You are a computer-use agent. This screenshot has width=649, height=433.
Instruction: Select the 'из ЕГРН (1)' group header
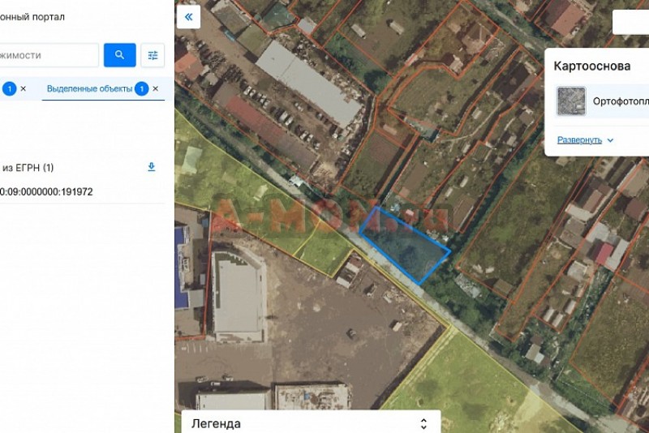(x=28, y=168)
